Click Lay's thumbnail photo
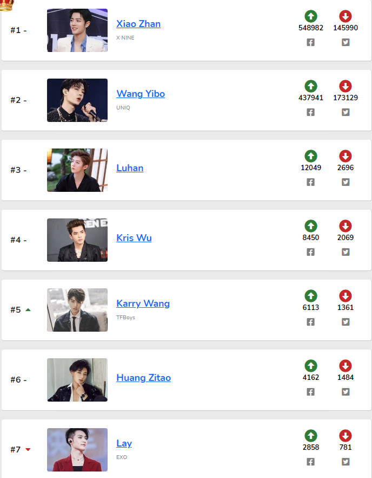Image resolution: width=372 pixels, height=478 pixels. coord(77,450)
